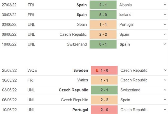
Task: Open the 2 - 0 Portugal score box
Action: (103, 110)
